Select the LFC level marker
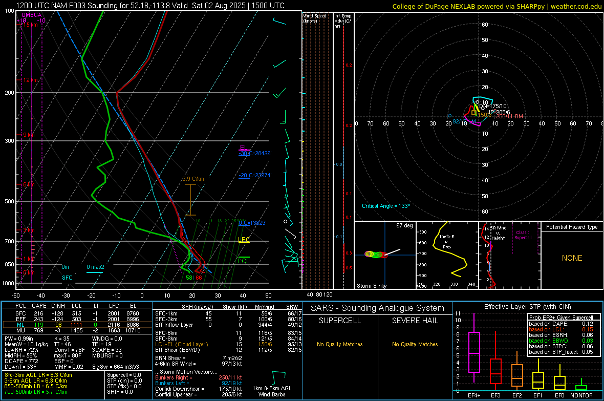Image resolution: width=604 pixels, height=401 pixels. [x=244, y=240]
